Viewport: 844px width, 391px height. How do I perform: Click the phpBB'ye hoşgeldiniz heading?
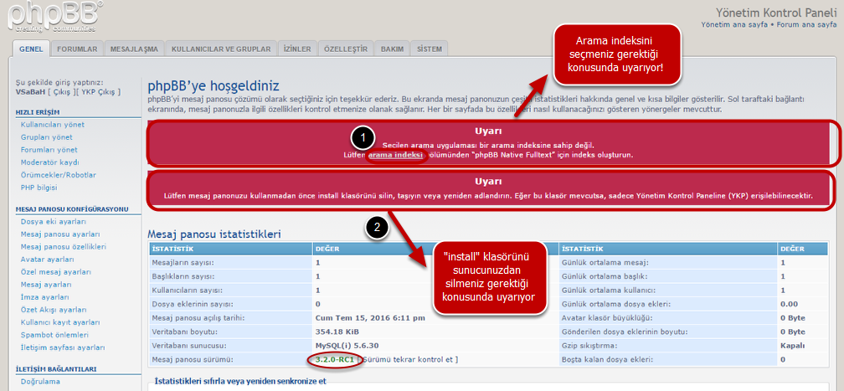click(x=214, y=85)
